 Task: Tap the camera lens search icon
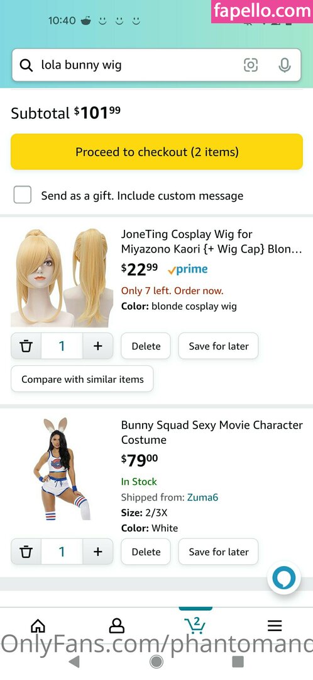[251, 65]
